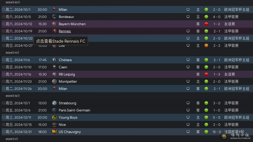Click the monitor icon on Strasbourg row
This screenshot has width=253, height=142.
click(x=188, y=103)
